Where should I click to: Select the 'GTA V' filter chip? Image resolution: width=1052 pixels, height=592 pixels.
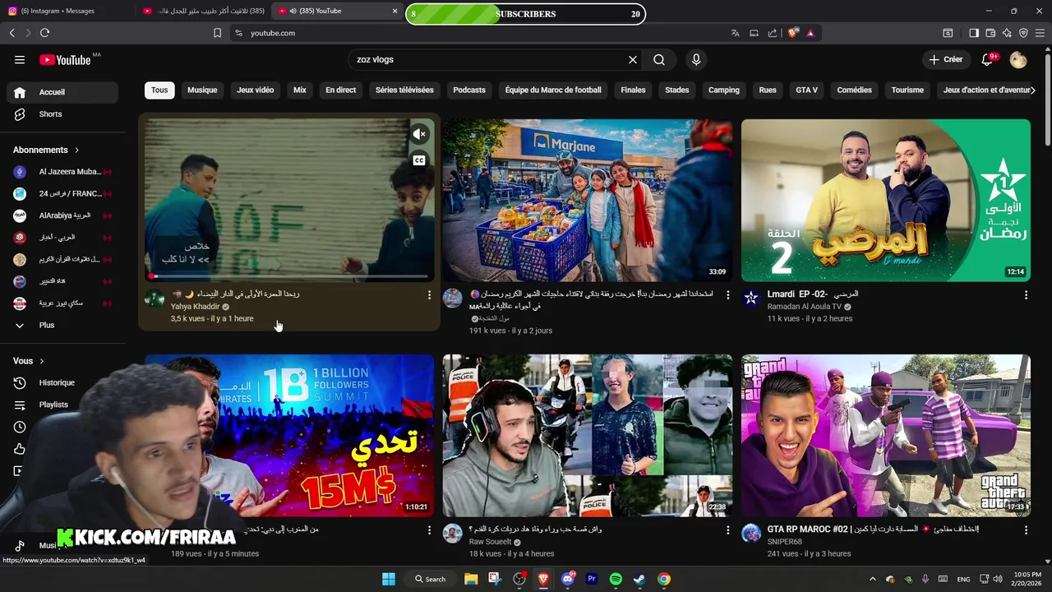(807, 90)
